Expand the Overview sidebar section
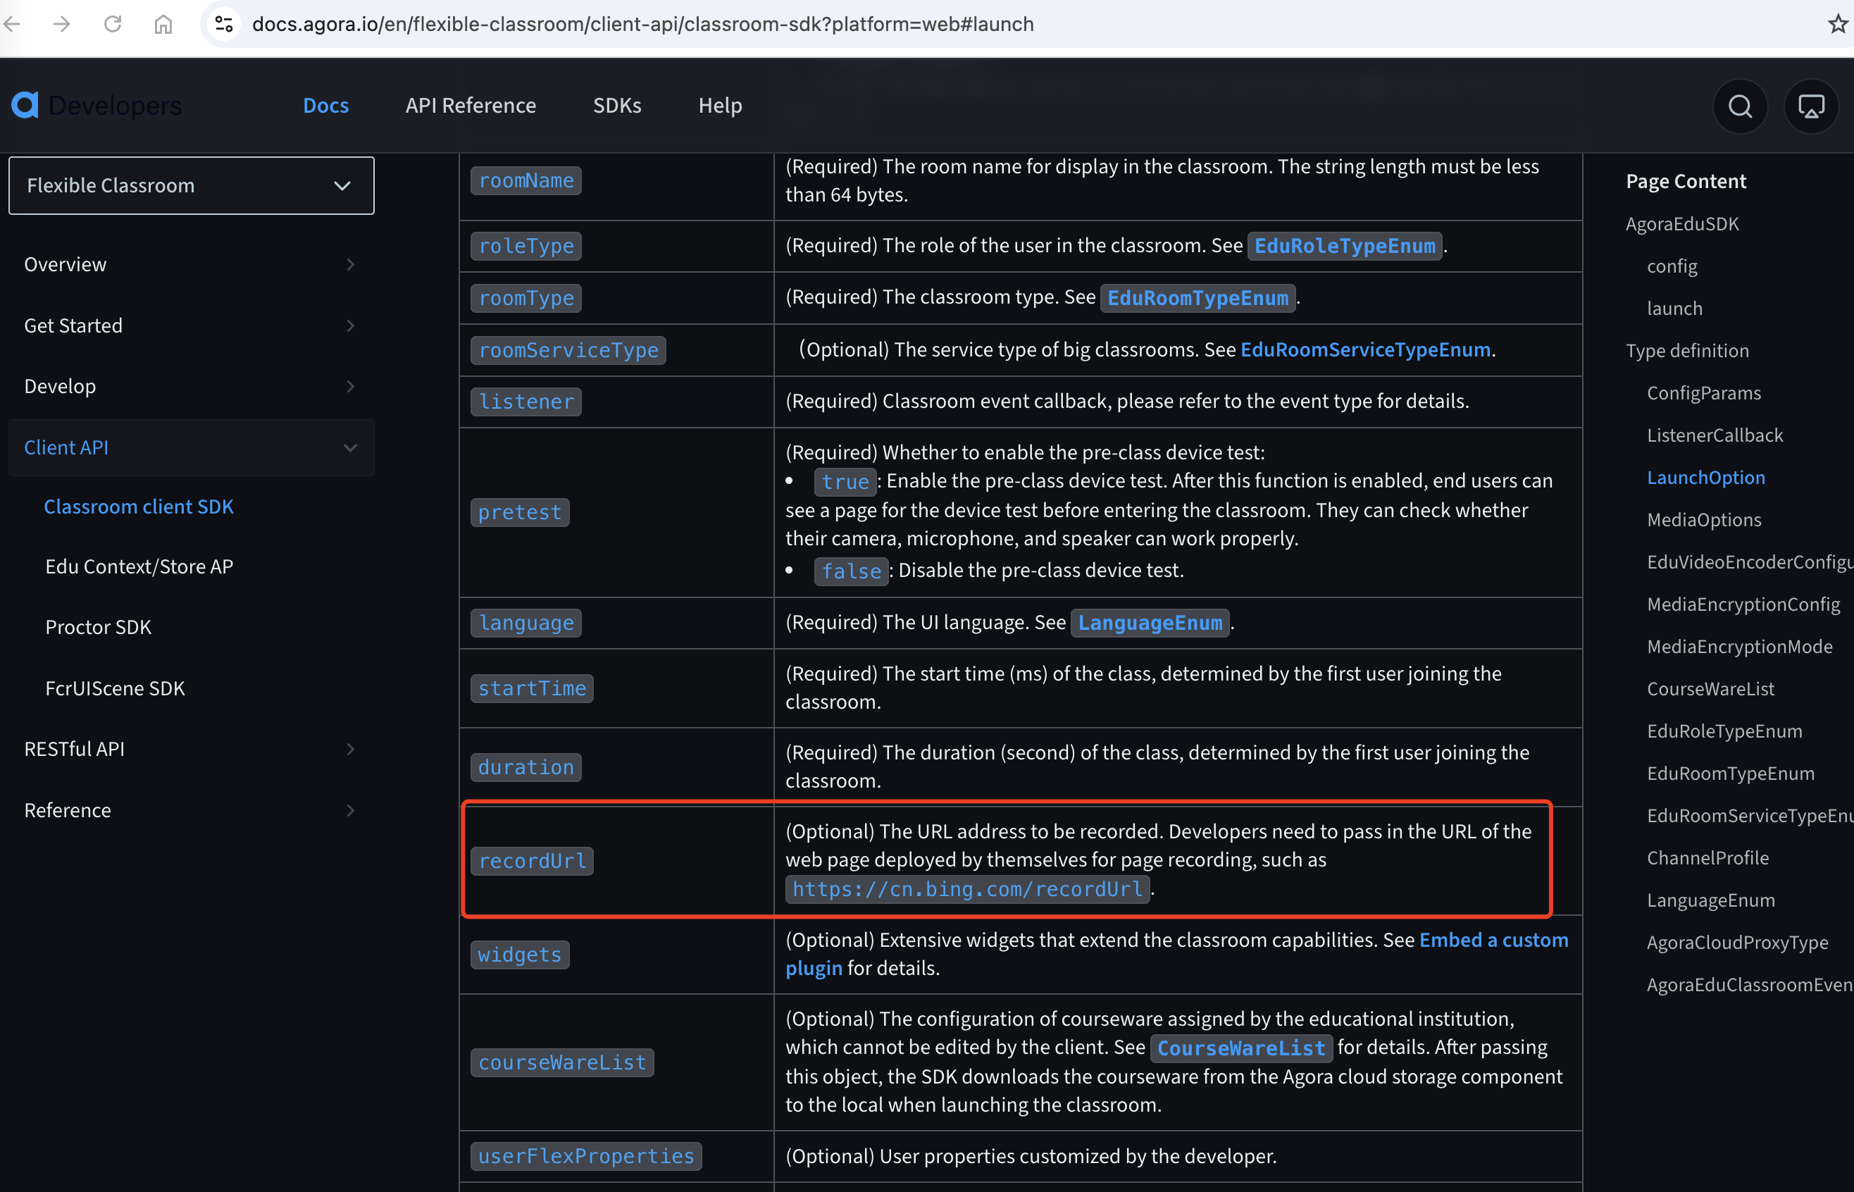The image size is (1854, 1192). pos(349,263)
